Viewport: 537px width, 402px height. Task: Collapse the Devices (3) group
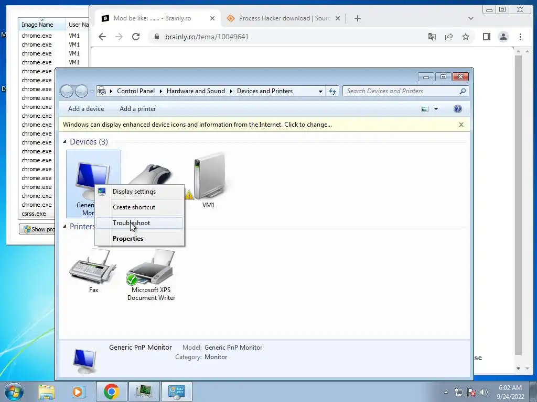pyautogui.click(x=65, y=141)
